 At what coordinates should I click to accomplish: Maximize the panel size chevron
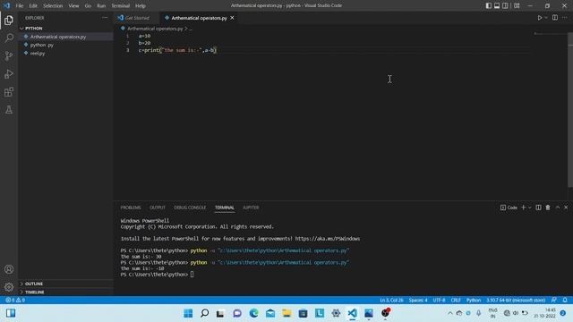tap(558, 208)
